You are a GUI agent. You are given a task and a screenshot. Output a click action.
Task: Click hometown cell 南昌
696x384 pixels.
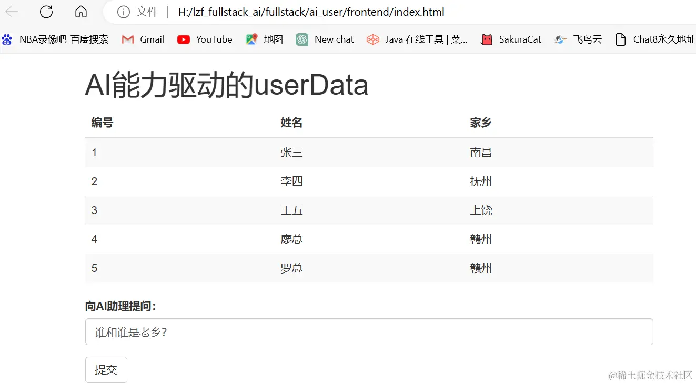481,153
